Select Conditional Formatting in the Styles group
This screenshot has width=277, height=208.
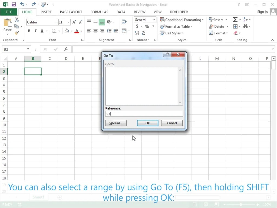click(x=182, y=19)
